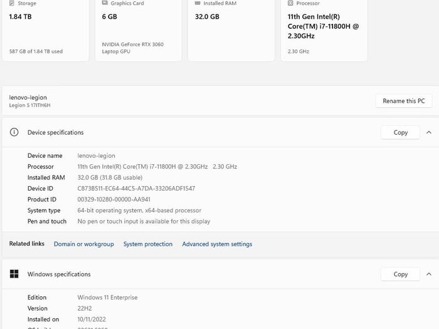The width and height of the screenshot is (439, 329).
Task: Rename this PC button
Action: pyautogui.click(x=404, y=101)
